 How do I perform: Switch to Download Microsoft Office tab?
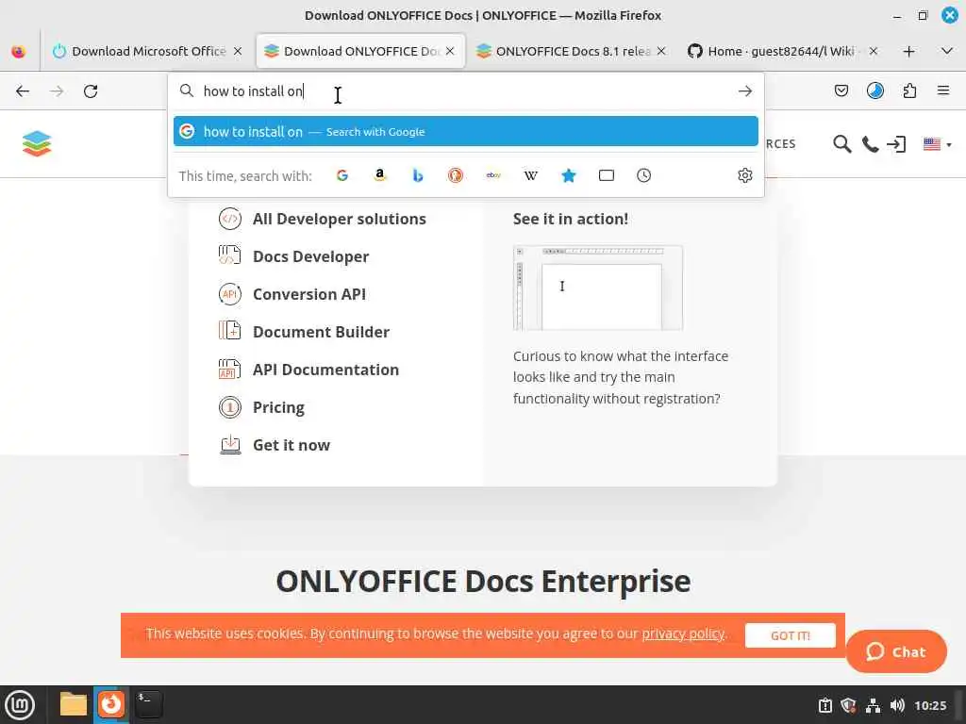pos(140,51)
